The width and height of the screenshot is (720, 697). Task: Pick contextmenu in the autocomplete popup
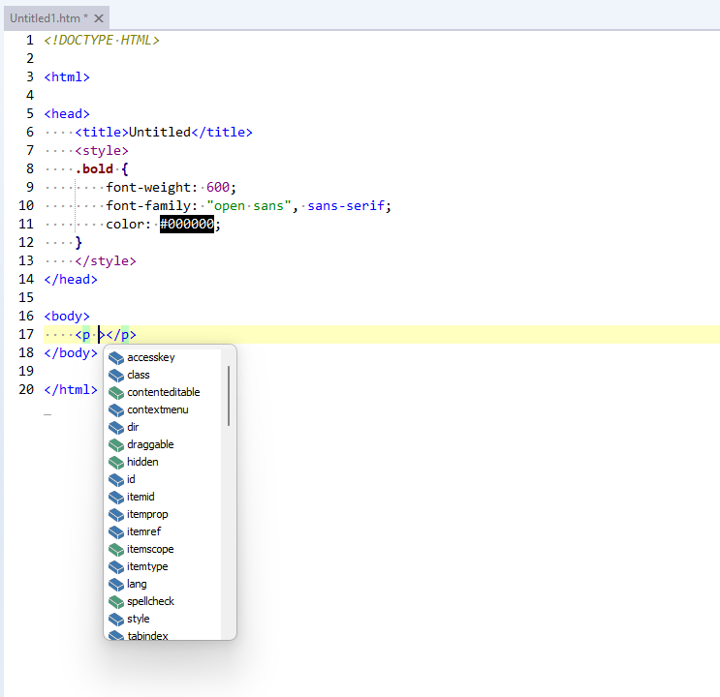[157, 409]
